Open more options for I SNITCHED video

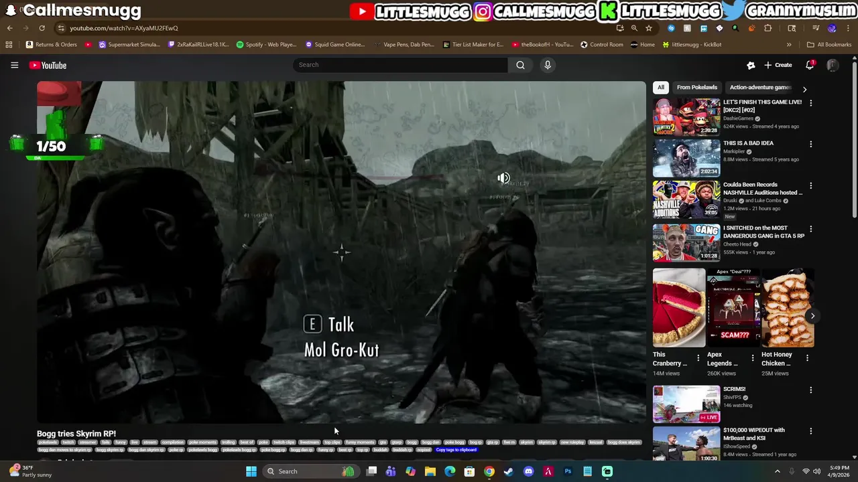point(810,229)
